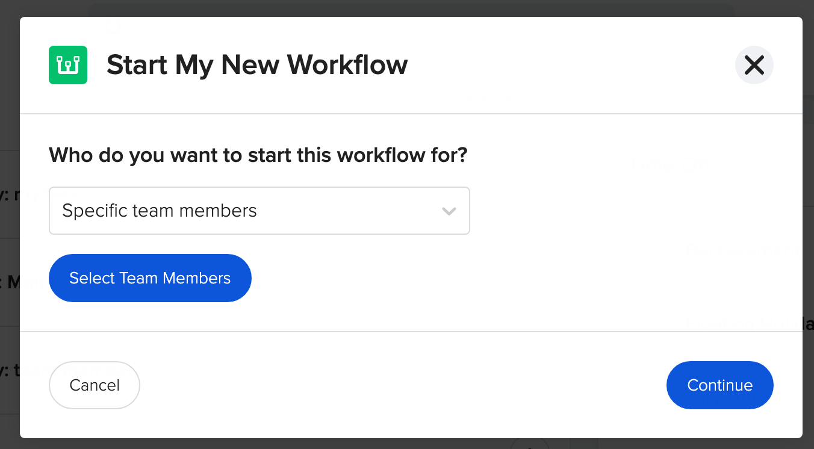Click the green square badge with workflow glyph

[x=67, y=64]
